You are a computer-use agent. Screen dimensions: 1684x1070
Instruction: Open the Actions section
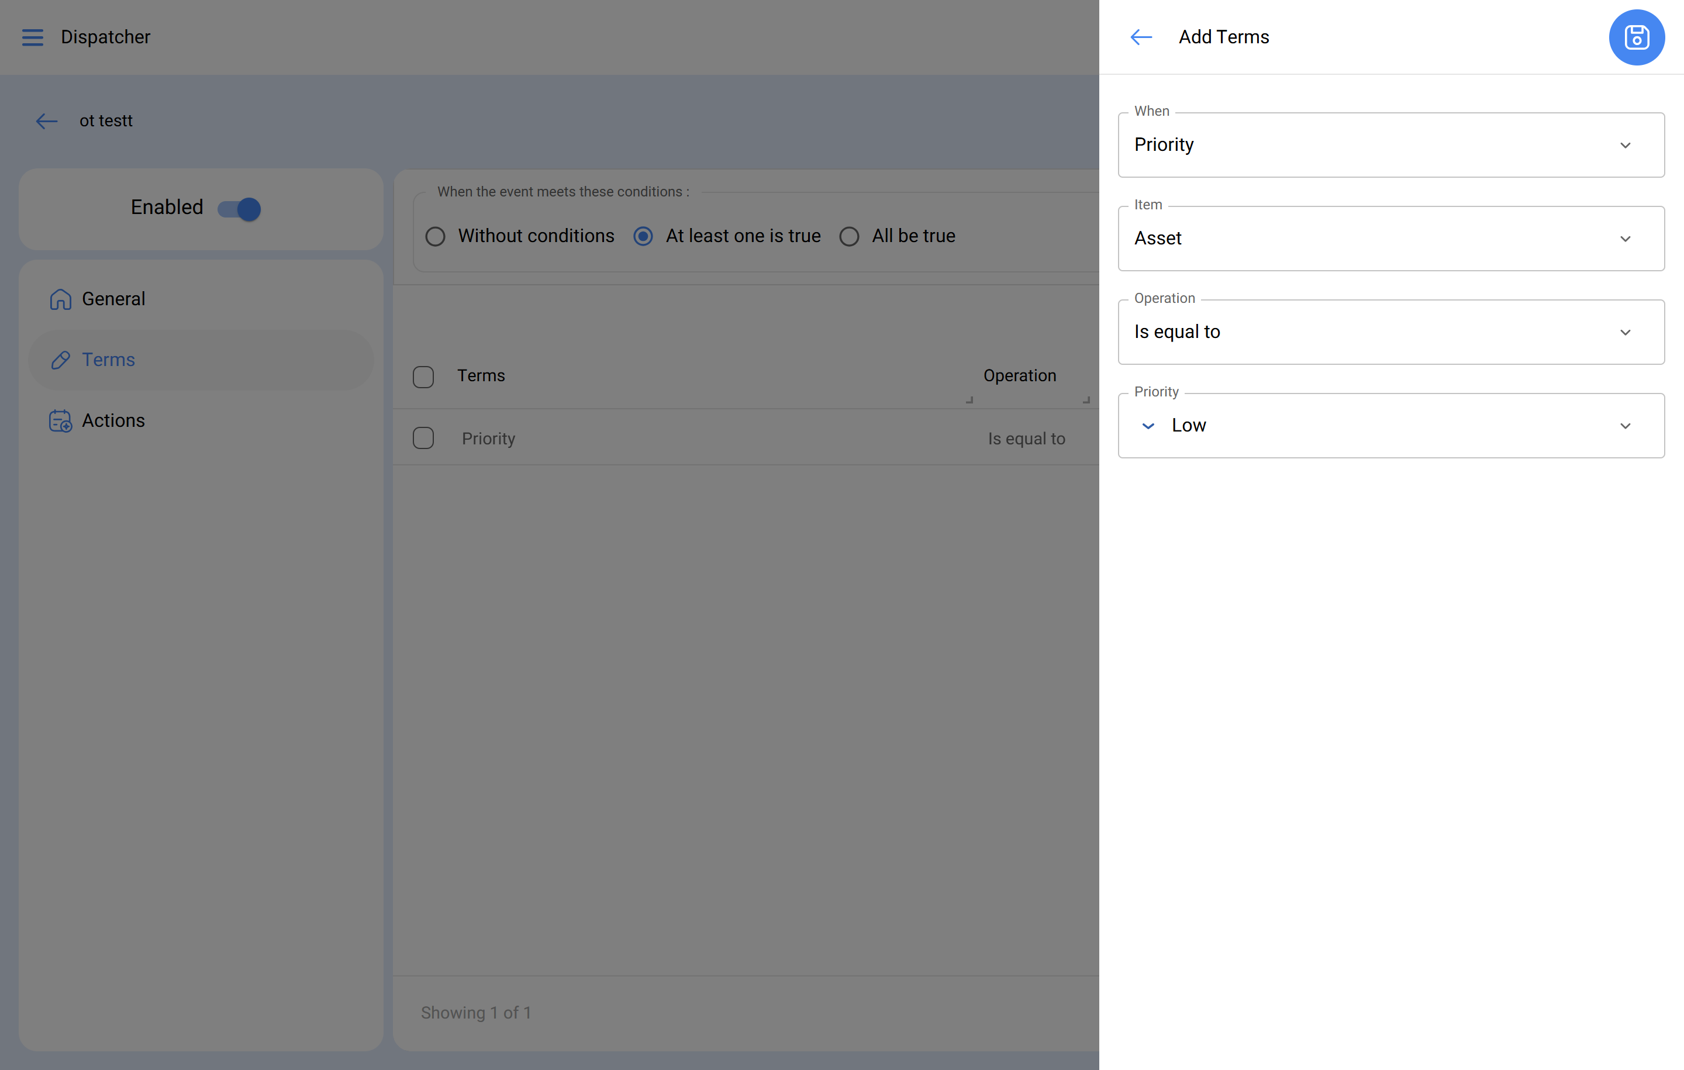[201, 421]
